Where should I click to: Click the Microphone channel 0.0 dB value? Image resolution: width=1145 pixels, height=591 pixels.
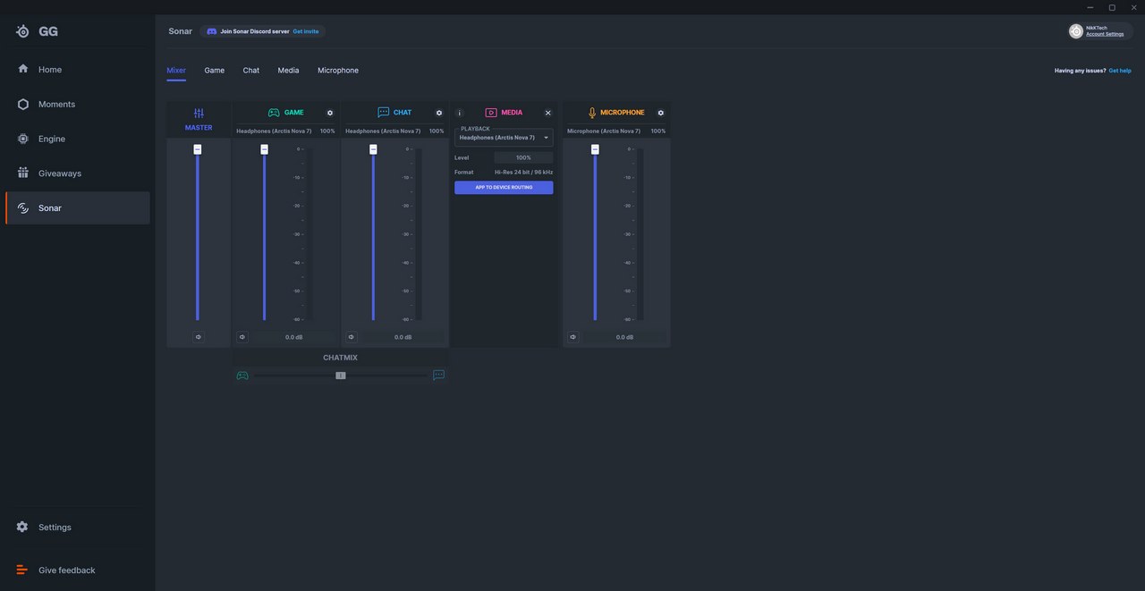(x=624, y=337)
